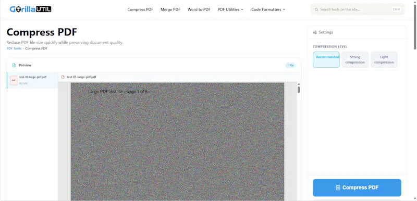Expand the Code Formatters dropdown menu

pos(268,9)
